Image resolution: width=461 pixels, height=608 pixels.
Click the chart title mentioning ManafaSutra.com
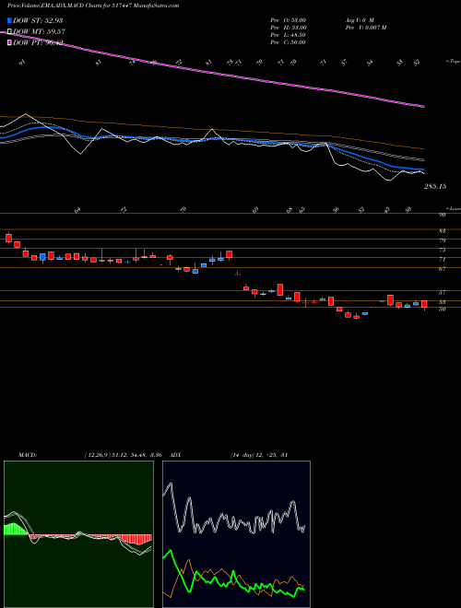tap(93, 6)
